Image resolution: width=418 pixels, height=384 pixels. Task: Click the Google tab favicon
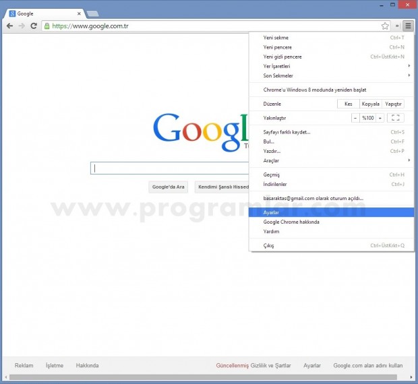pyautogui.click(x=12, y=13)
